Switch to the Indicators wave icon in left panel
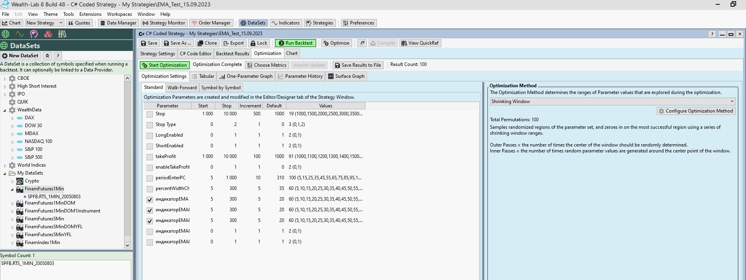The width and height of the screenshot is (746, 280). click(19, 34)
